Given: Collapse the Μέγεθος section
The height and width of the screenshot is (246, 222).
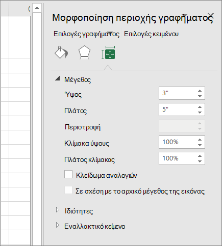Looking at the screenshot, I should coord(58,78).
